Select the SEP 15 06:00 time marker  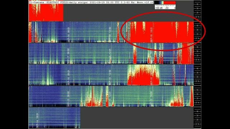(69, 99)
